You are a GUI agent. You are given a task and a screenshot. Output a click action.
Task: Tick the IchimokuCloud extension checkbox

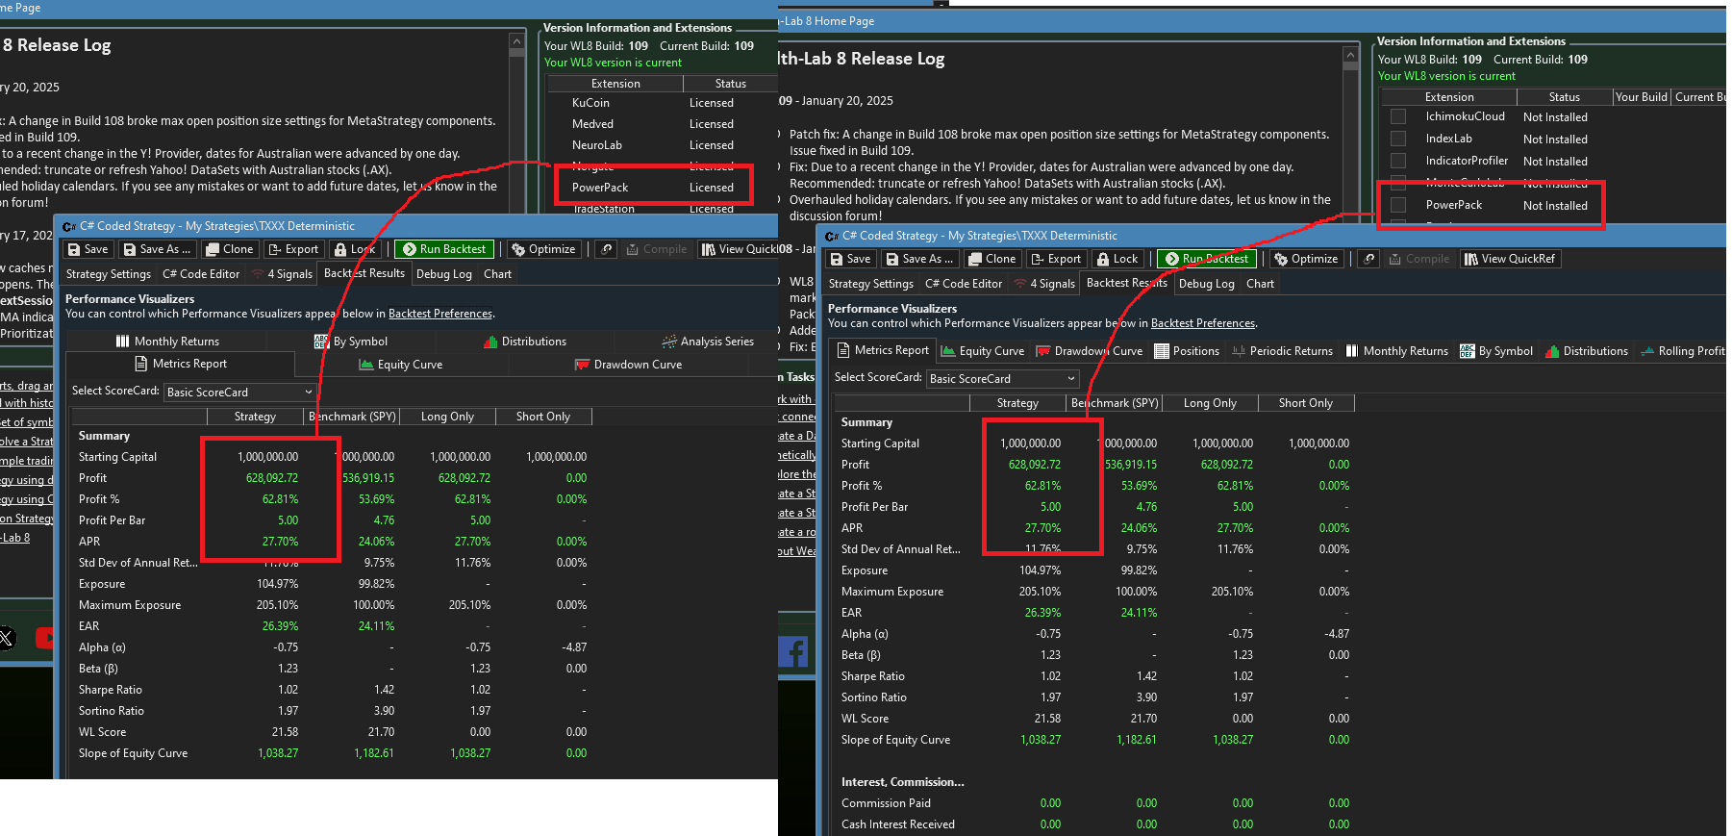coord(1398,116)
